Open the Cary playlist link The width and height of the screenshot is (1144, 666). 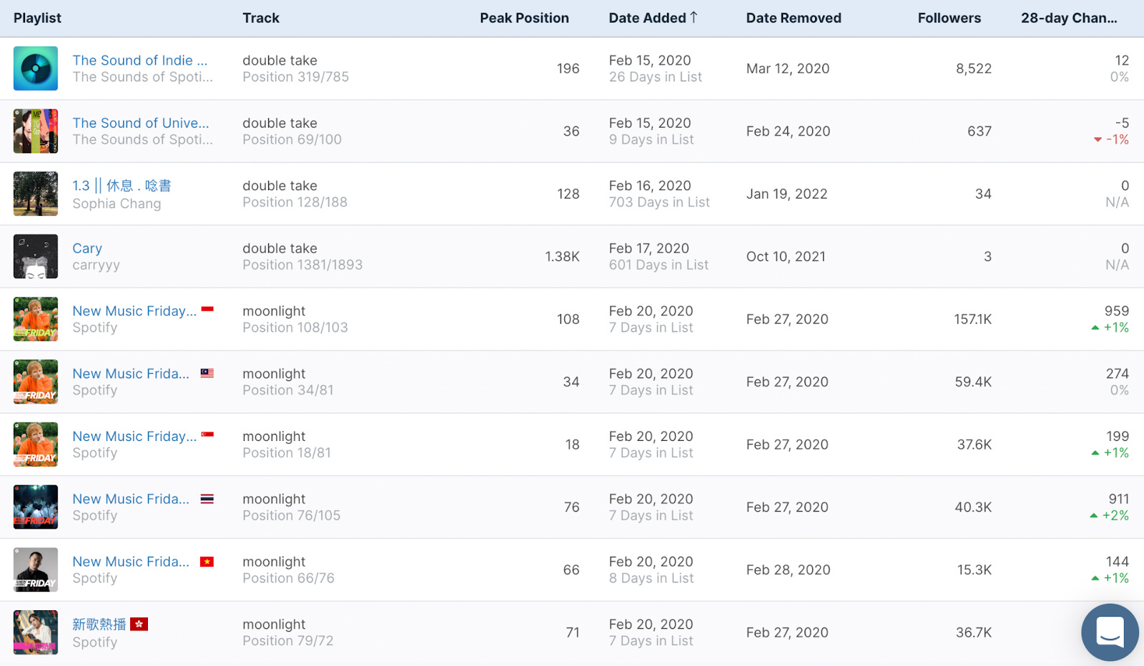(87, 248)
